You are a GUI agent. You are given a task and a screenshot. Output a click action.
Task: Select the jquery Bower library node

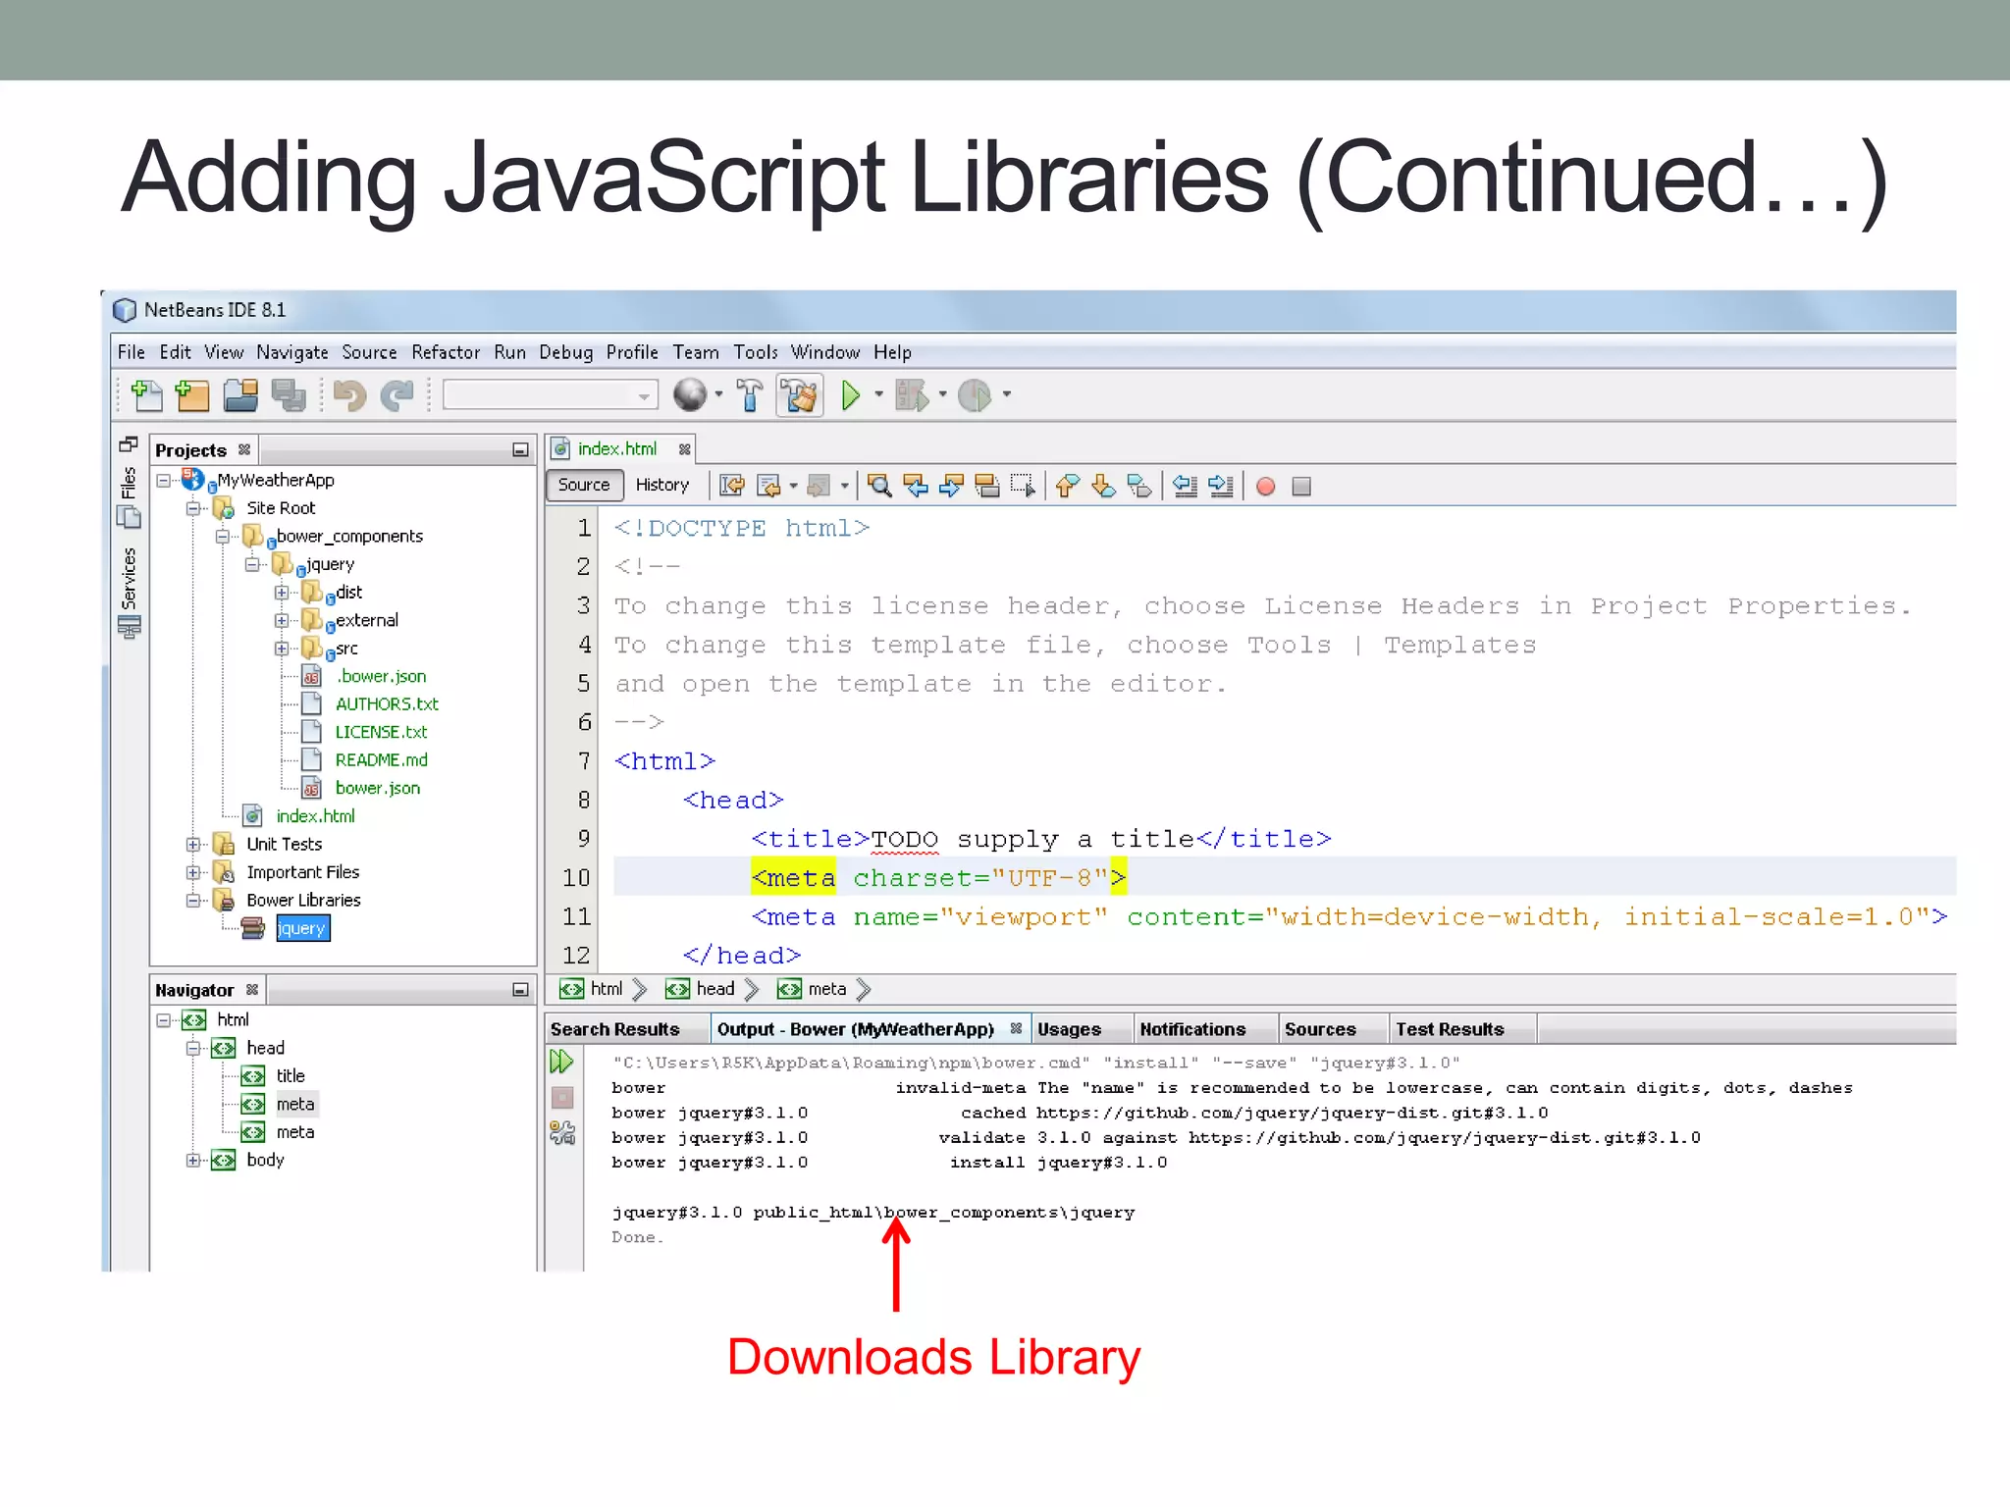point(302,928)
